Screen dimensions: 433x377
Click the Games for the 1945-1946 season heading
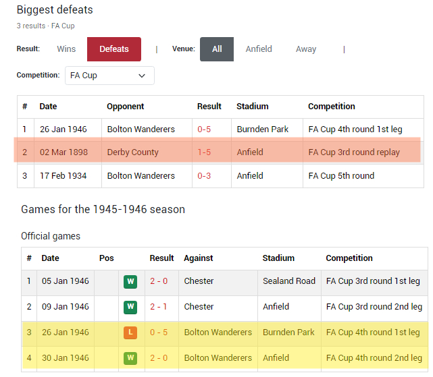click(x=103, y=209)
